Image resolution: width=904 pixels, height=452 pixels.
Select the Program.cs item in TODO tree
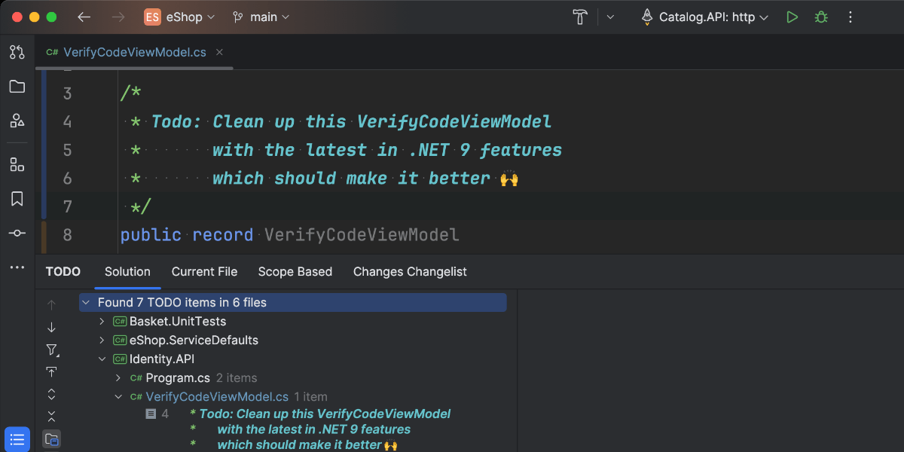click(x=178, y=378)
